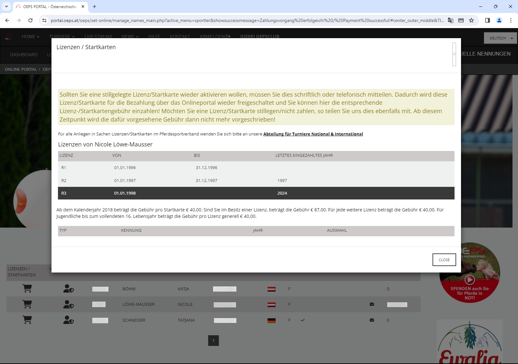Open user shield icon for BÖHM row
The width and height of the screenshot is (518, 364).
(x=68, y=288)
